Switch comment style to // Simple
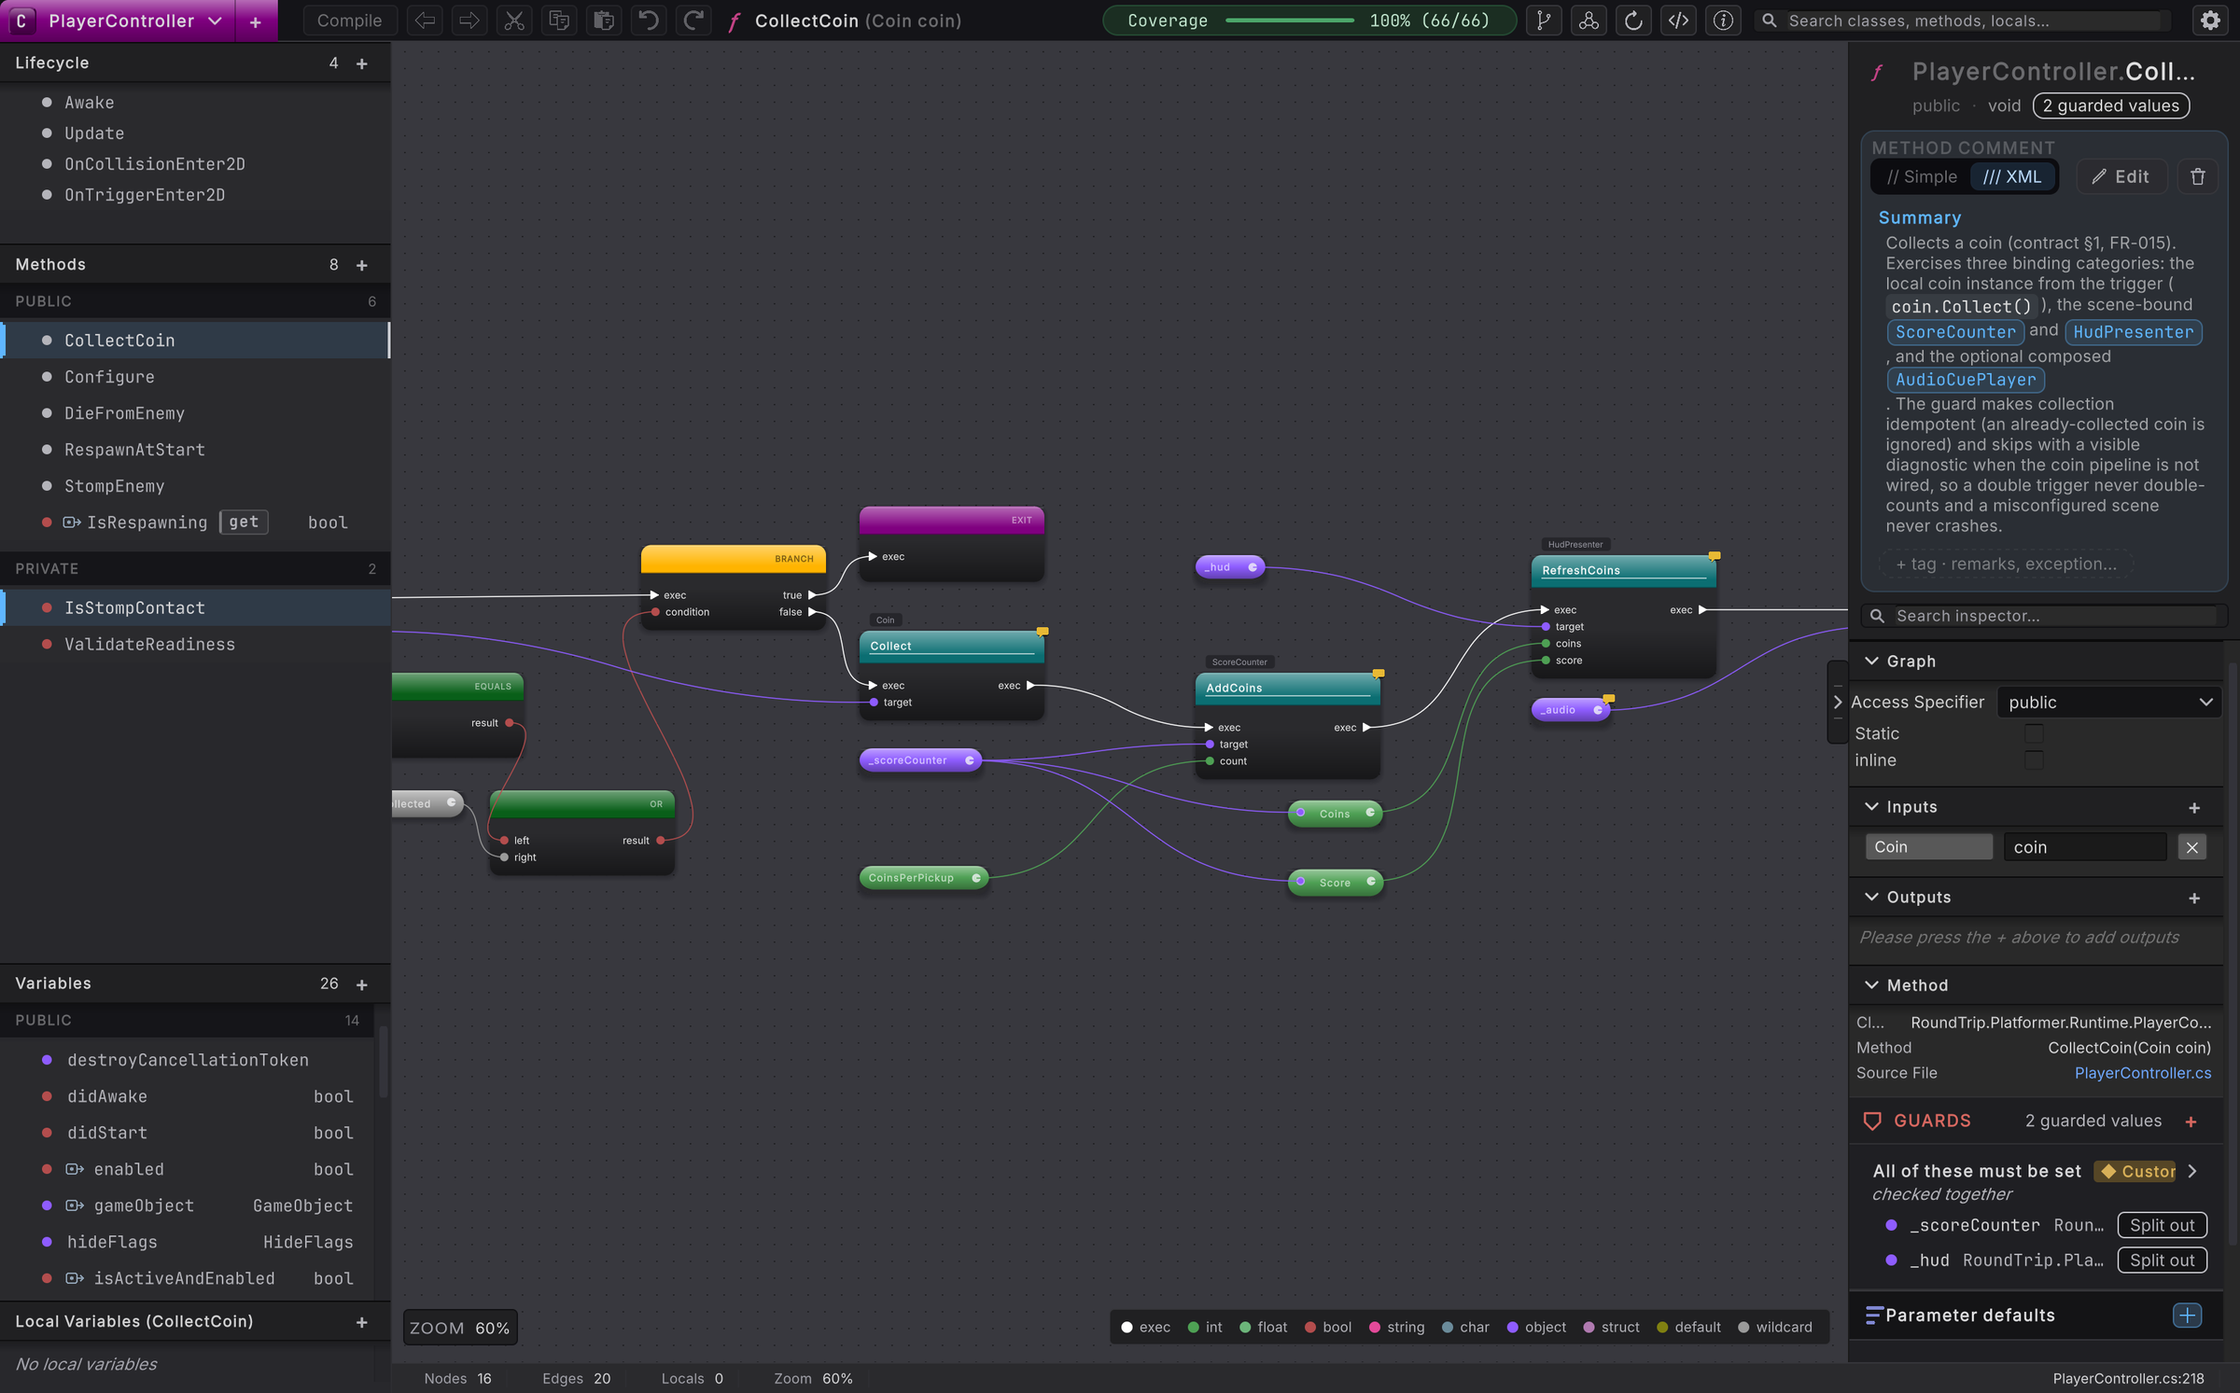The image size is (2240, 1393). point(1922,177)
